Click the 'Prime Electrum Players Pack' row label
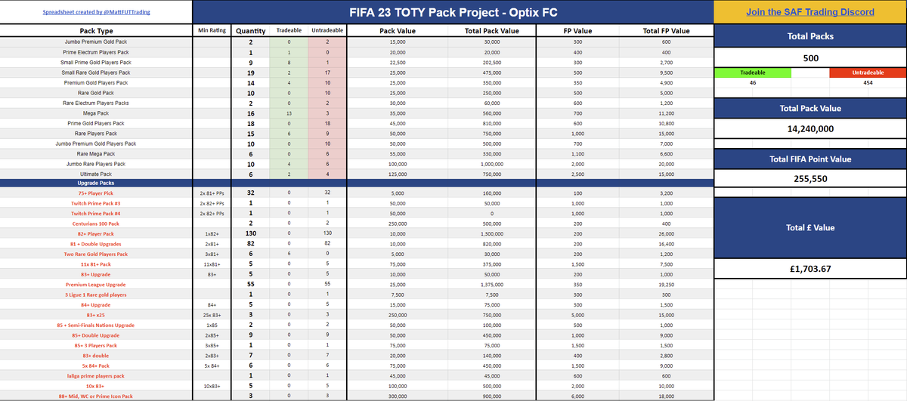 96,52
